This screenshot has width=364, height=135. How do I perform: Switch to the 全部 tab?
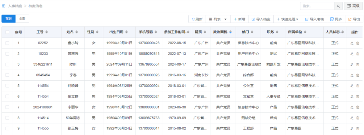[22, 19]
